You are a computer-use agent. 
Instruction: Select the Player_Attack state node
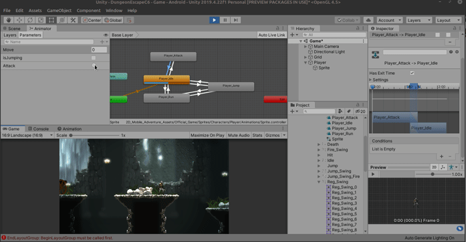click(x=173, y=56)
